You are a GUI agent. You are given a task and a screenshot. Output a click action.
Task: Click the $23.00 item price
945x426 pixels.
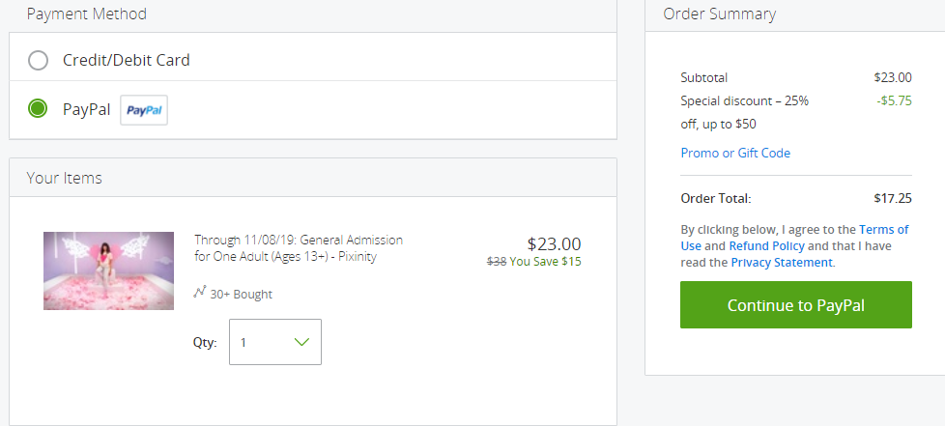pos(554,244)
